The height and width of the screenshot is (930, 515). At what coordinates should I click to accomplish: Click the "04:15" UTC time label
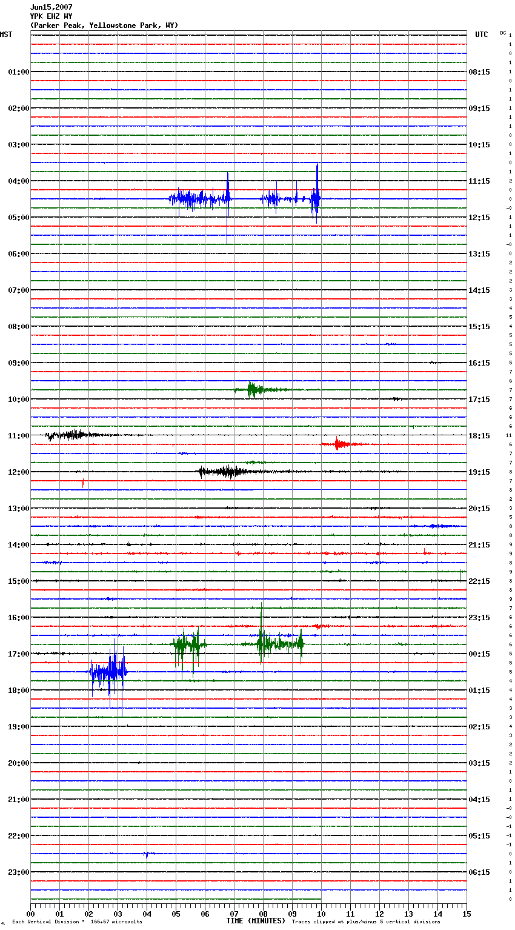point(479,800)
